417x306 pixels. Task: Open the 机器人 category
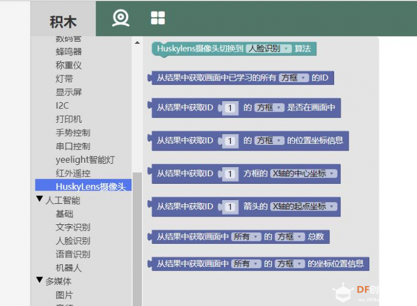point(68,268)
